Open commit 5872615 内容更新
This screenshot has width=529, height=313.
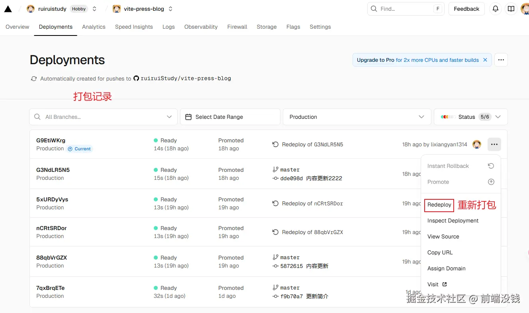(x=304, y=266)
